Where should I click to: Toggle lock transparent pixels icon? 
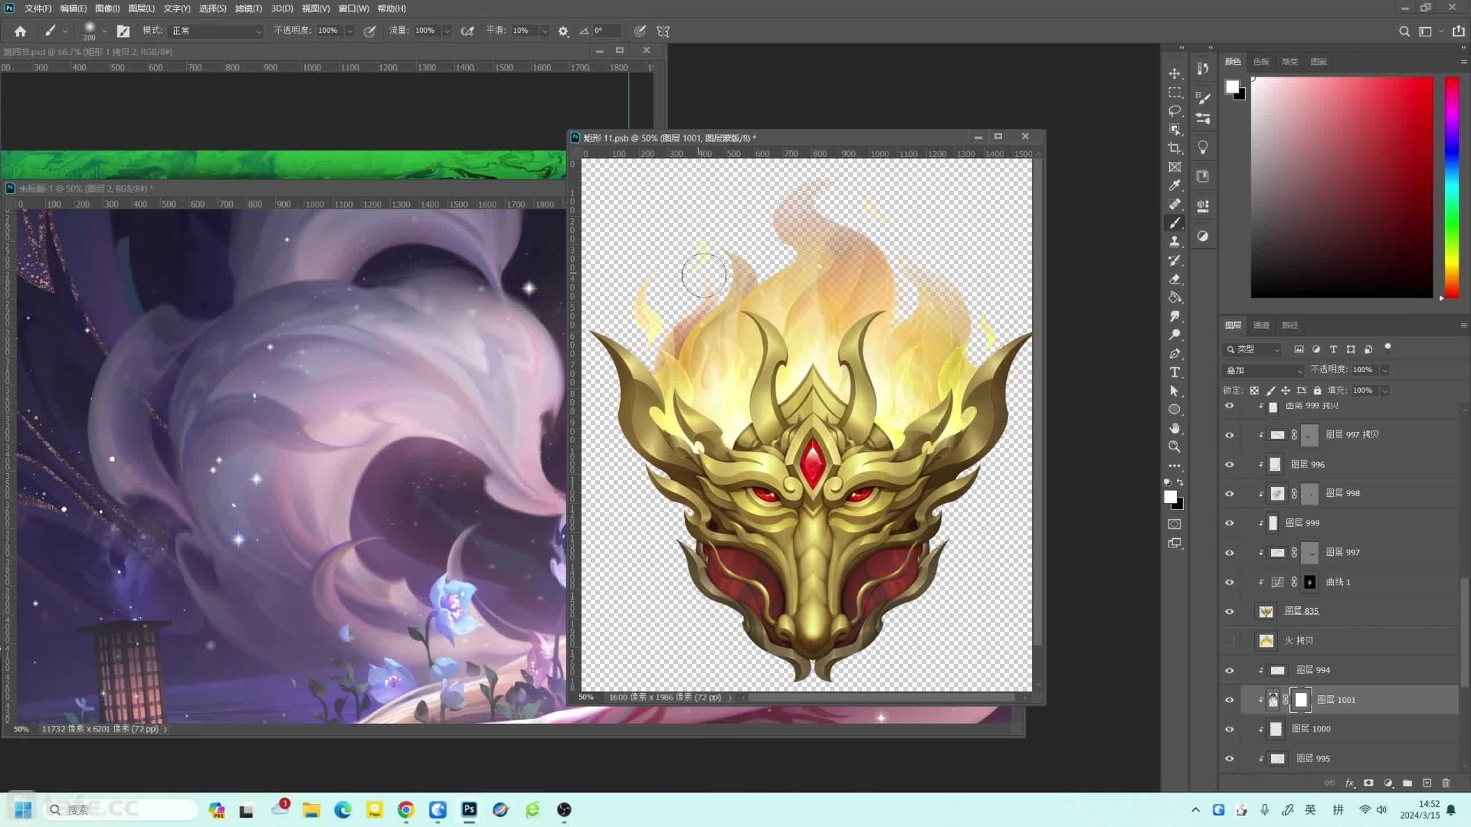pos(1254,391)
